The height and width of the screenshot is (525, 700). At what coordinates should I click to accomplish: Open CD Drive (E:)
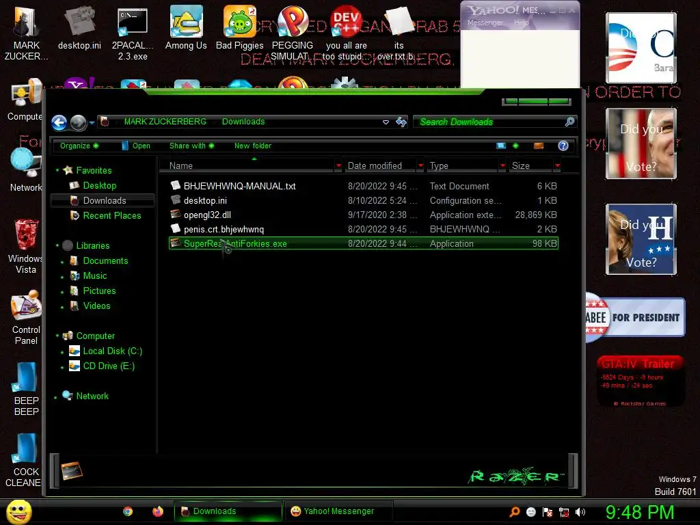tap(109, 366)
